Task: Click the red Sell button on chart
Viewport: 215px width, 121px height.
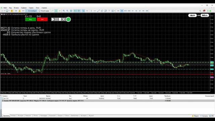Action: pos(42,19)
